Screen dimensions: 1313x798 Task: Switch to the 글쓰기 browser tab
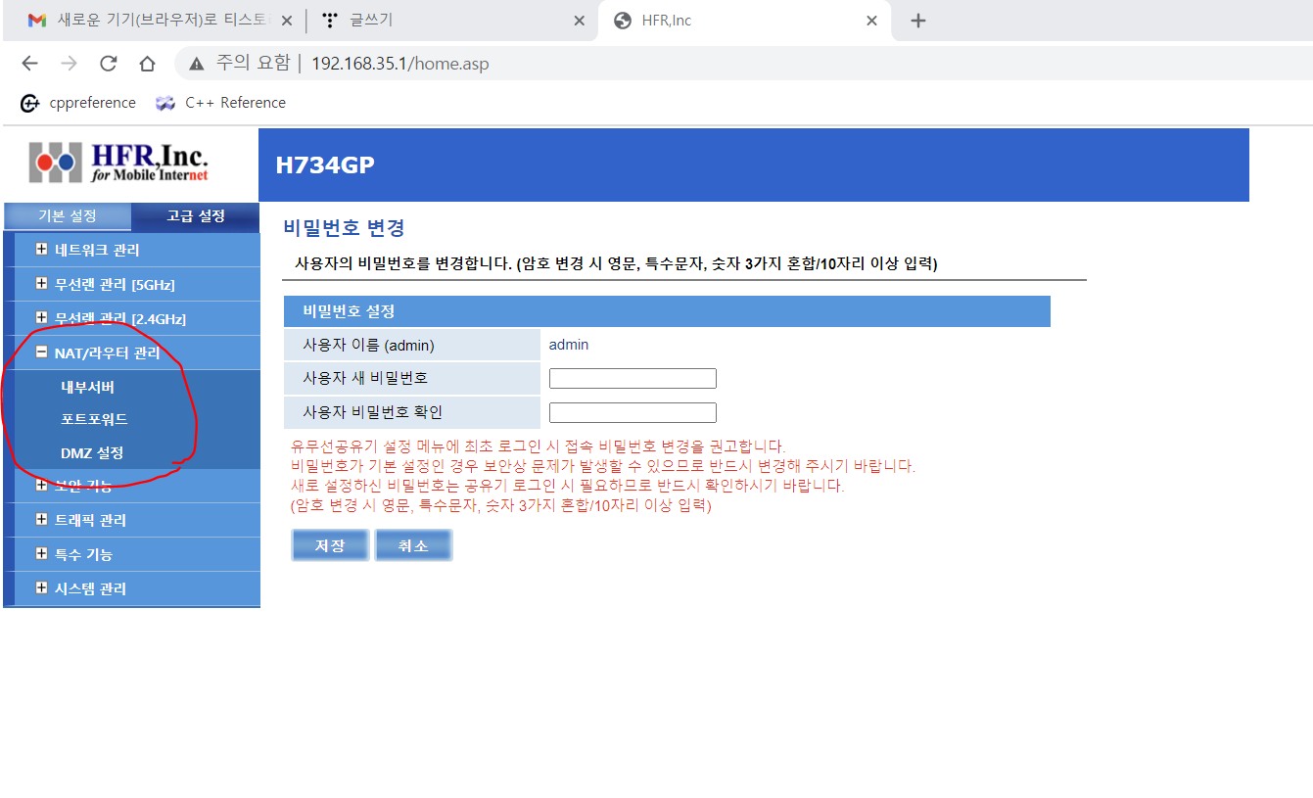(x=453, y=21)
